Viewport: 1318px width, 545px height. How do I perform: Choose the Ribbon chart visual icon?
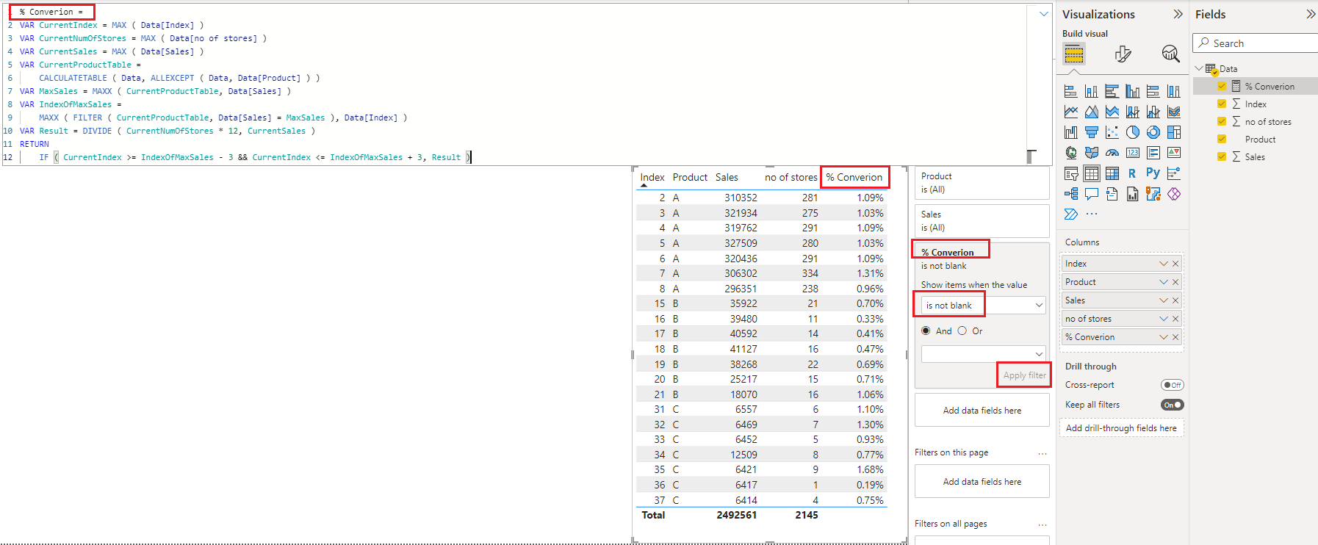[x=1173, y=112]
